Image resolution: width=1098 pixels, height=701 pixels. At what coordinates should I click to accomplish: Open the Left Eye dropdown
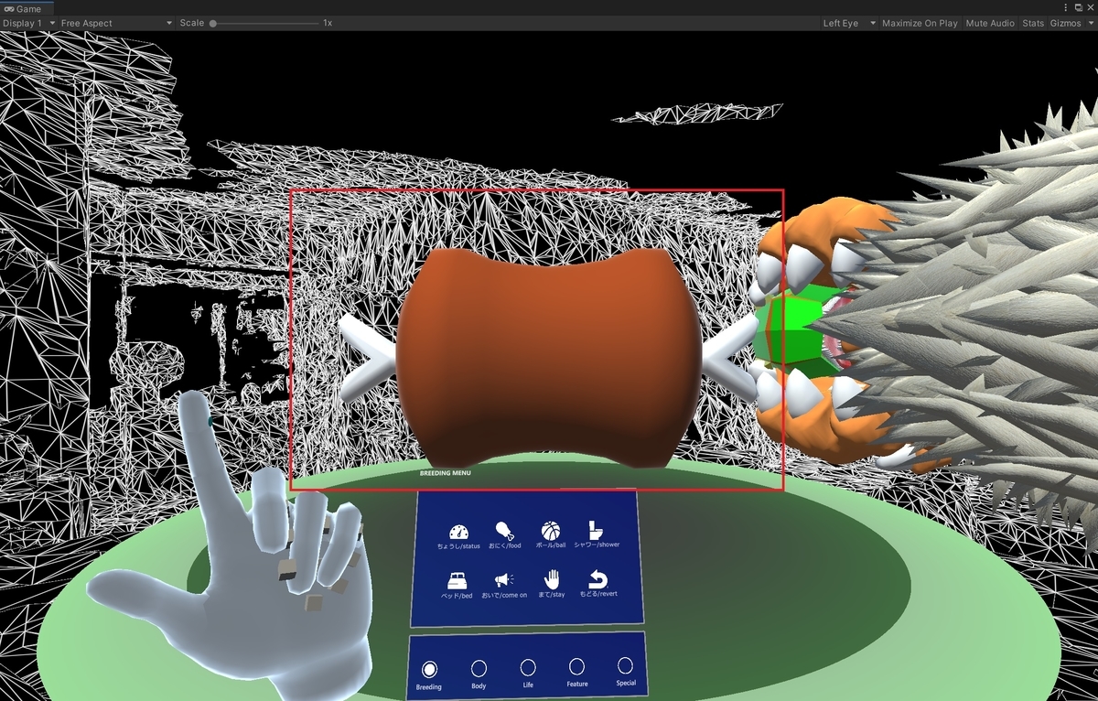coord(849,23)
